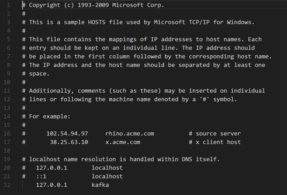Click 'localhost' on the ::1 line
Viewport: 287px width, 195px height.
click(107, 177)
